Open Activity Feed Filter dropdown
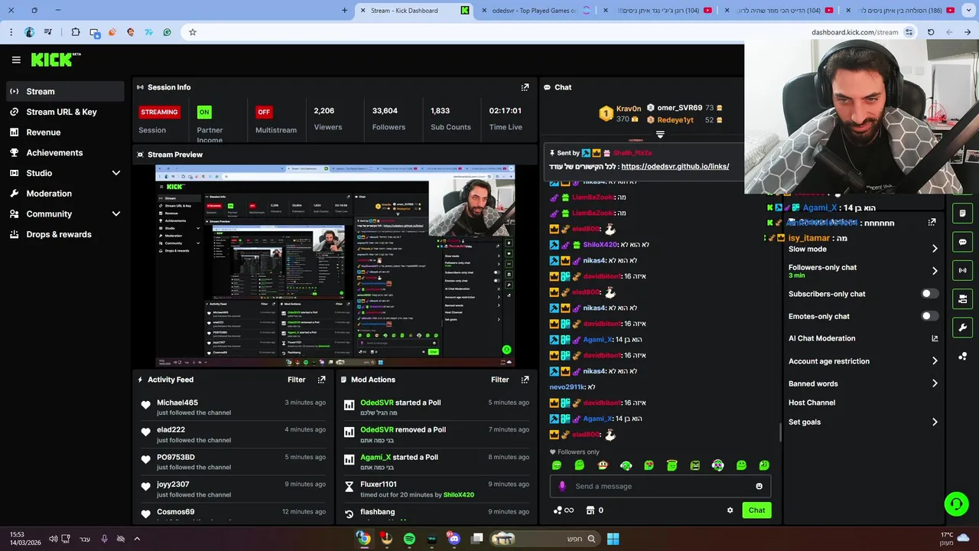 296,380
